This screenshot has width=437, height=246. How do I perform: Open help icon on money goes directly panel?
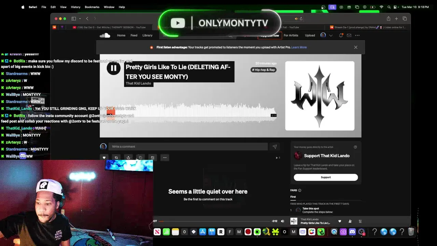355,147
